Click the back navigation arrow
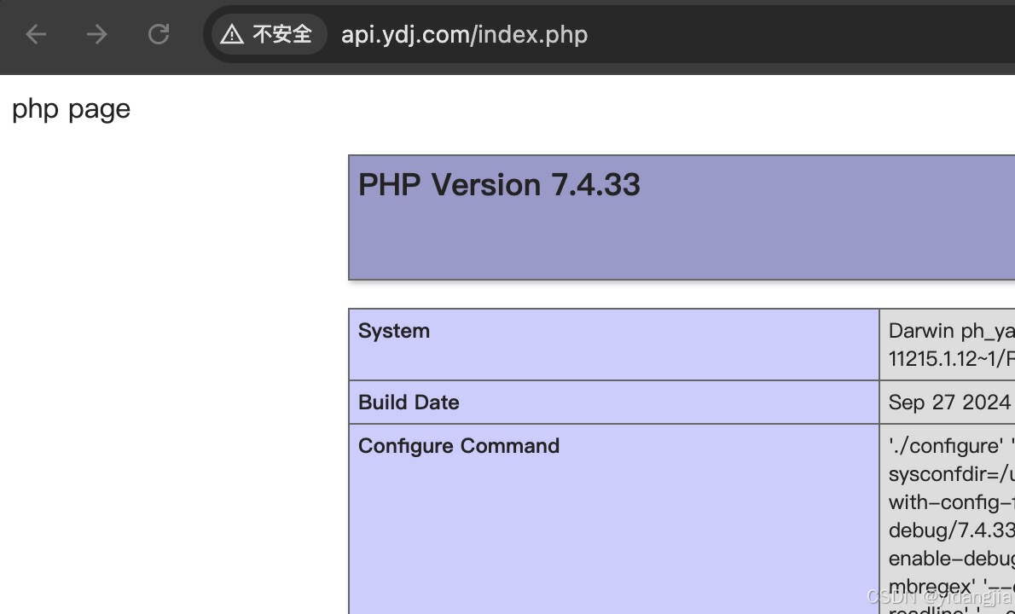 (34, 34)
